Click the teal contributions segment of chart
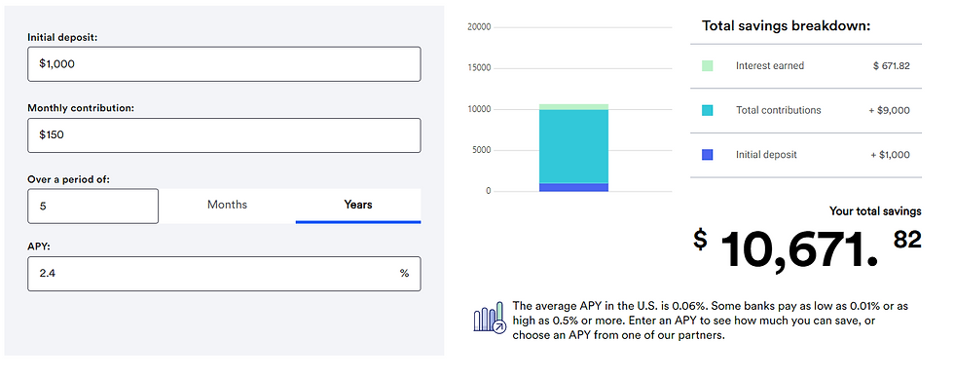The image size is (954, 378). click(573, 146)
